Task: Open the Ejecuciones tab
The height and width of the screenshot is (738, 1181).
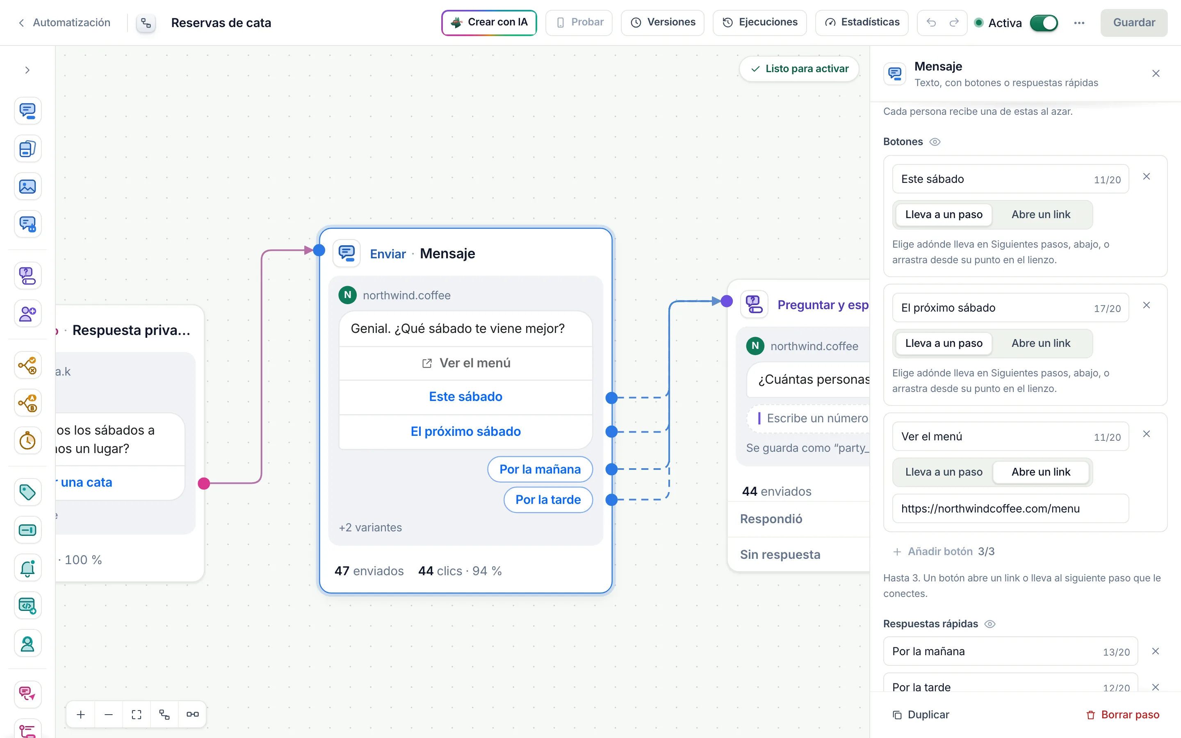Action: (759, 23)
